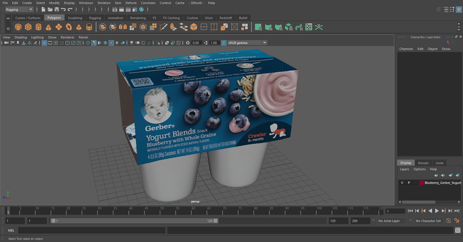Play the animation forwards
Screen dimensions: 463x242
point(437,211)
